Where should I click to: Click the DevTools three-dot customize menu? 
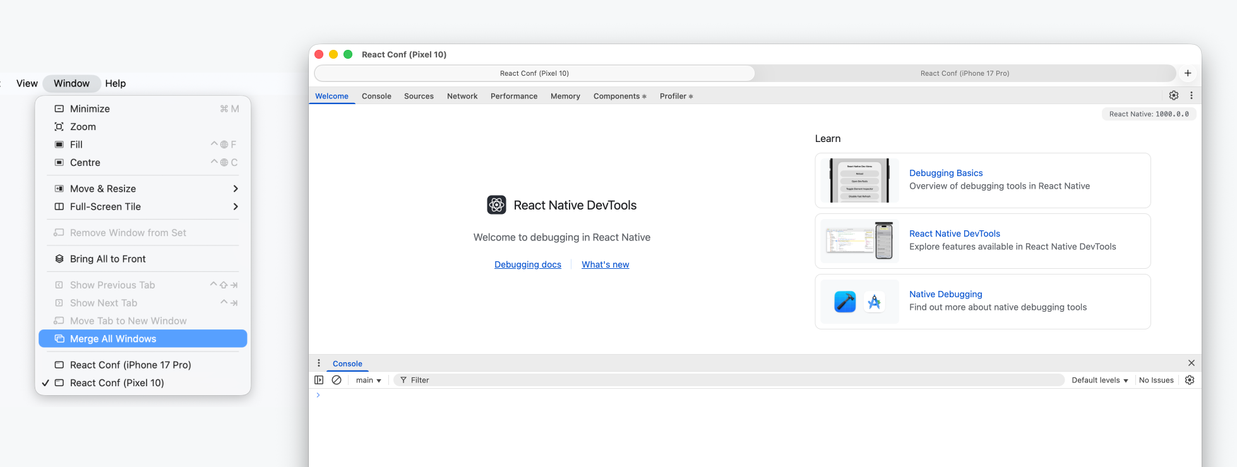1192,95
